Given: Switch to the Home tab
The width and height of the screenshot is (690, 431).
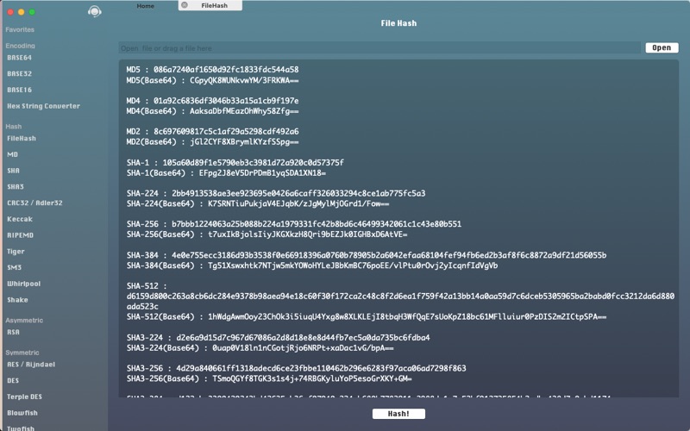Looking at the screenshot, I should click(x=145, y=6).
